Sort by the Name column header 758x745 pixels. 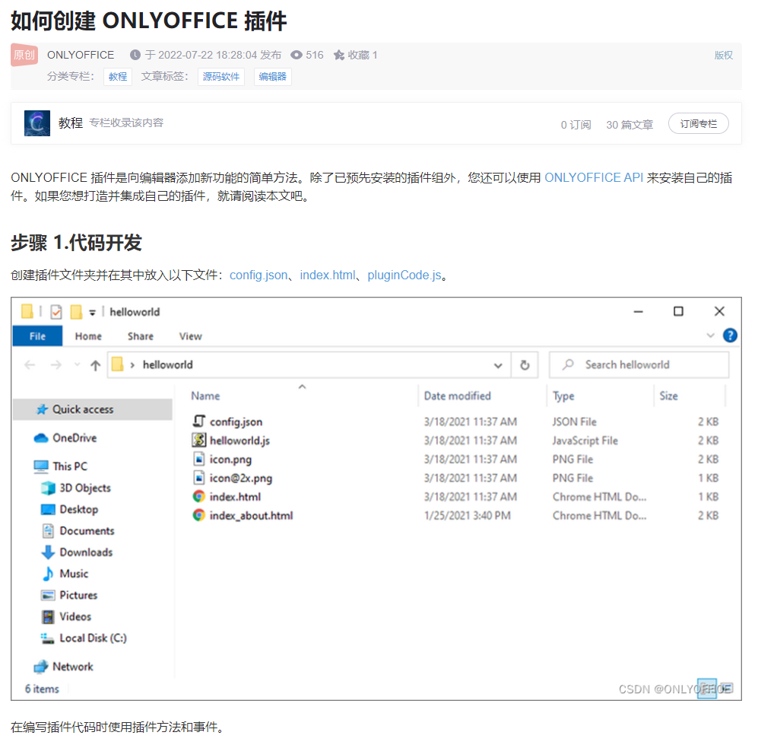205,396
